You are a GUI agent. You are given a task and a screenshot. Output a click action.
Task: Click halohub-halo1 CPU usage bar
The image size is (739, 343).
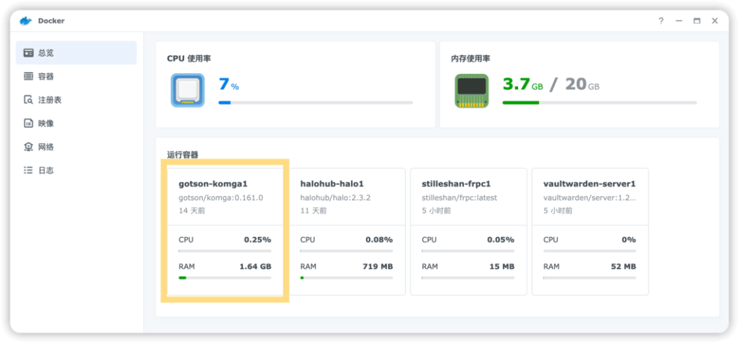[347, 251]
